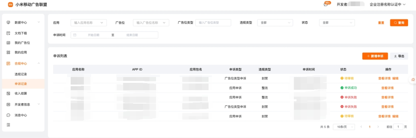Screen dimensions: 416x138
Task: Open the 状态 dropdown filter
Action: (x=337, y=23)
